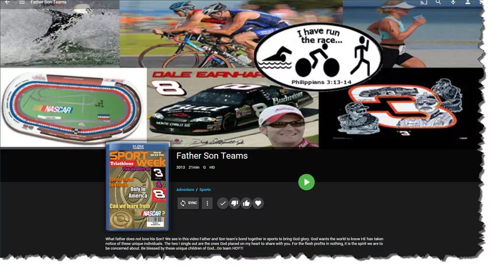The image size is (491, 266).
Task: Click the large Father Son Teams heading
Action: 212,156
